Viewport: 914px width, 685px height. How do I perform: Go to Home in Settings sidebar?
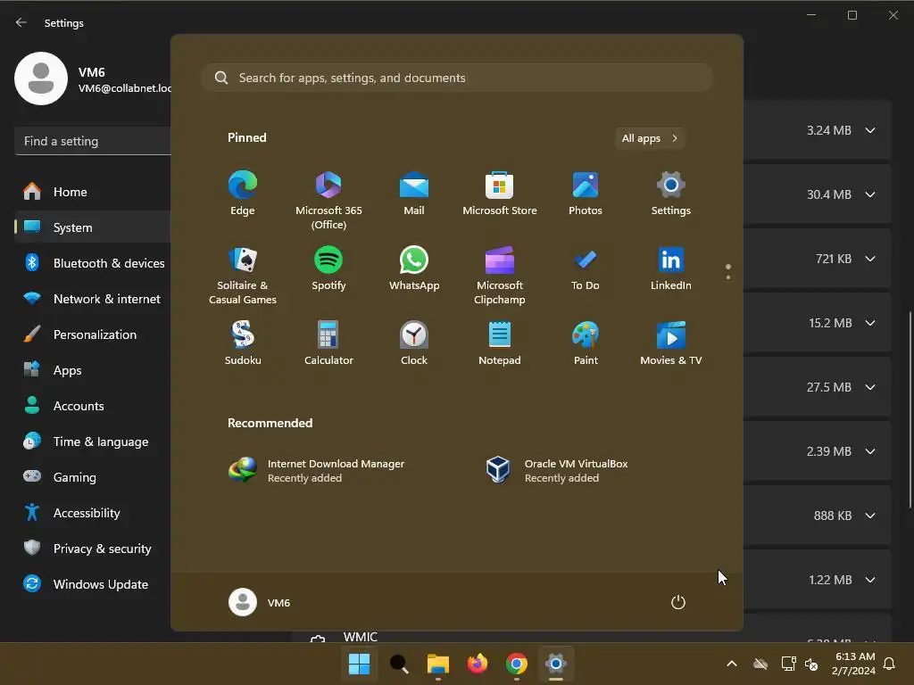pos(93,192)
